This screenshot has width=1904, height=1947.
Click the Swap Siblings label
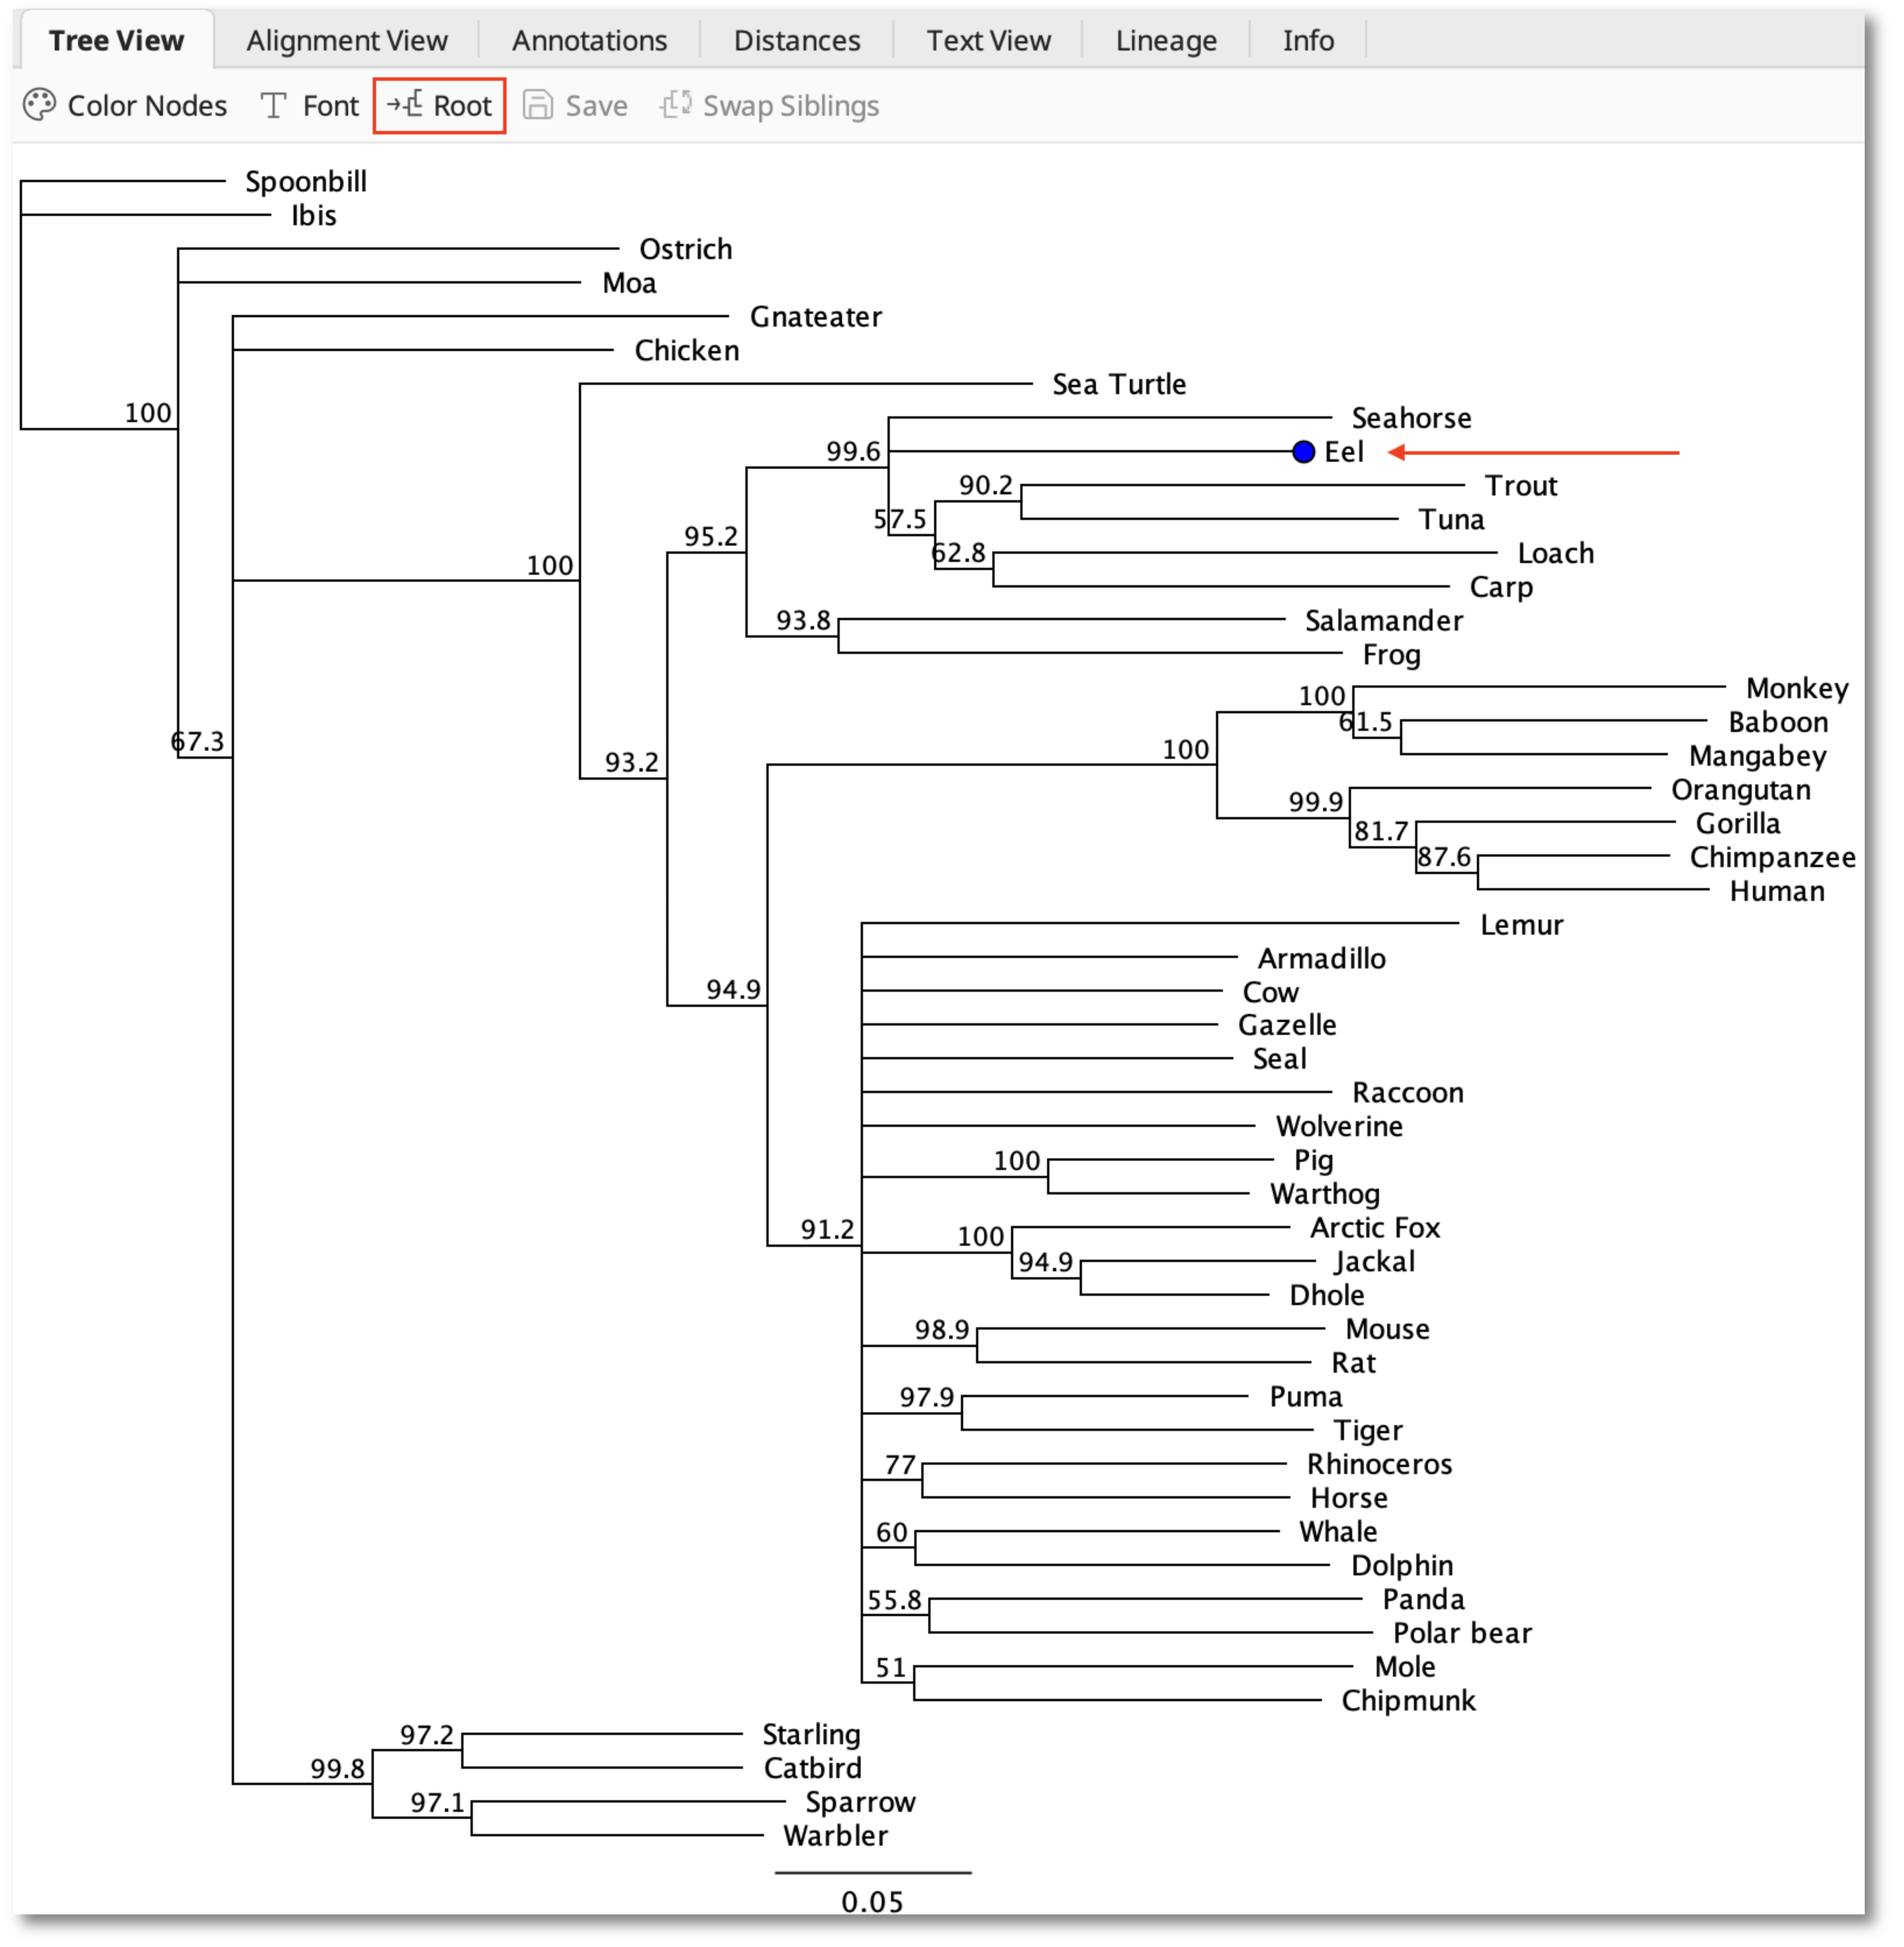coord(791,106)
